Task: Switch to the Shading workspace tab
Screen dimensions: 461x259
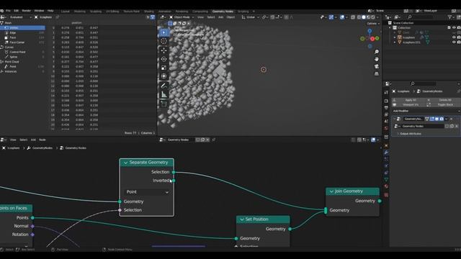Action: pyautogui.click(x=149, y=12)
